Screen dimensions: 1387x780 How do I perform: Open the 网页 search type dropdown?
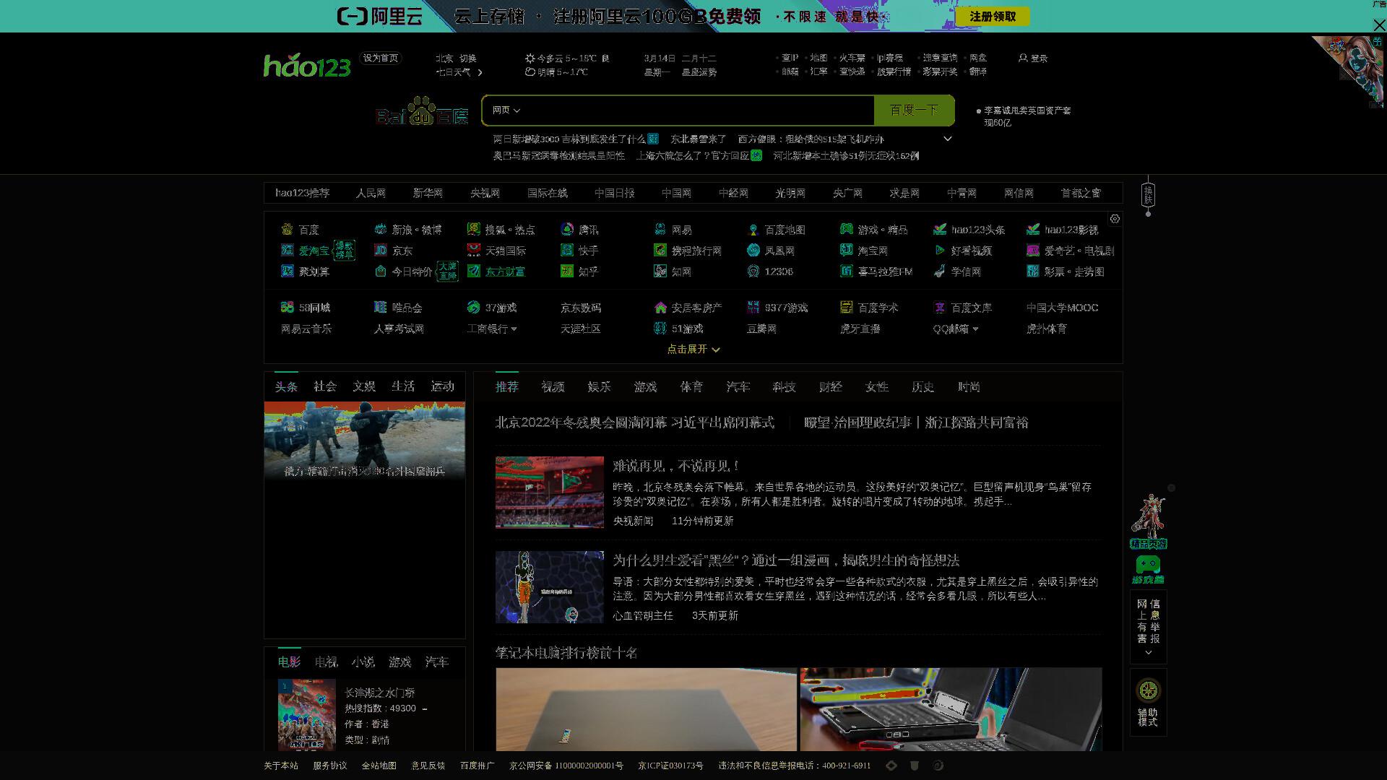506,110
